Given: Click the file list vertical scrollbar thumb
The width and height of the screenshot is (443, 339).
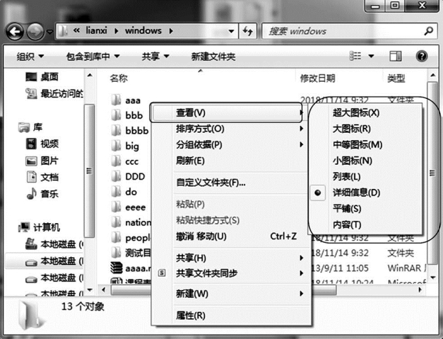Looking at the screenshot, I should [x=432, y=173].
